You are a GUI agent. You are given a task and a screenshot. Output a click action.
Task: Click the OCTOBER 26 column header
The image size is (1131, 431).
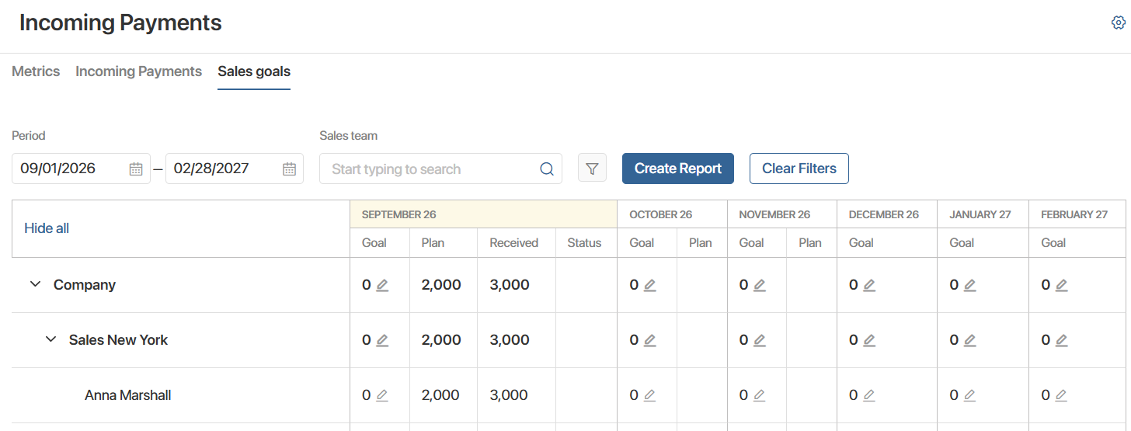click(x=672, y=214)
